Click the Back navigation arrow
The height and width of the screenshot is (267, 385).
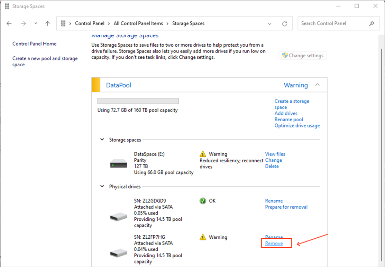point(9,23)
